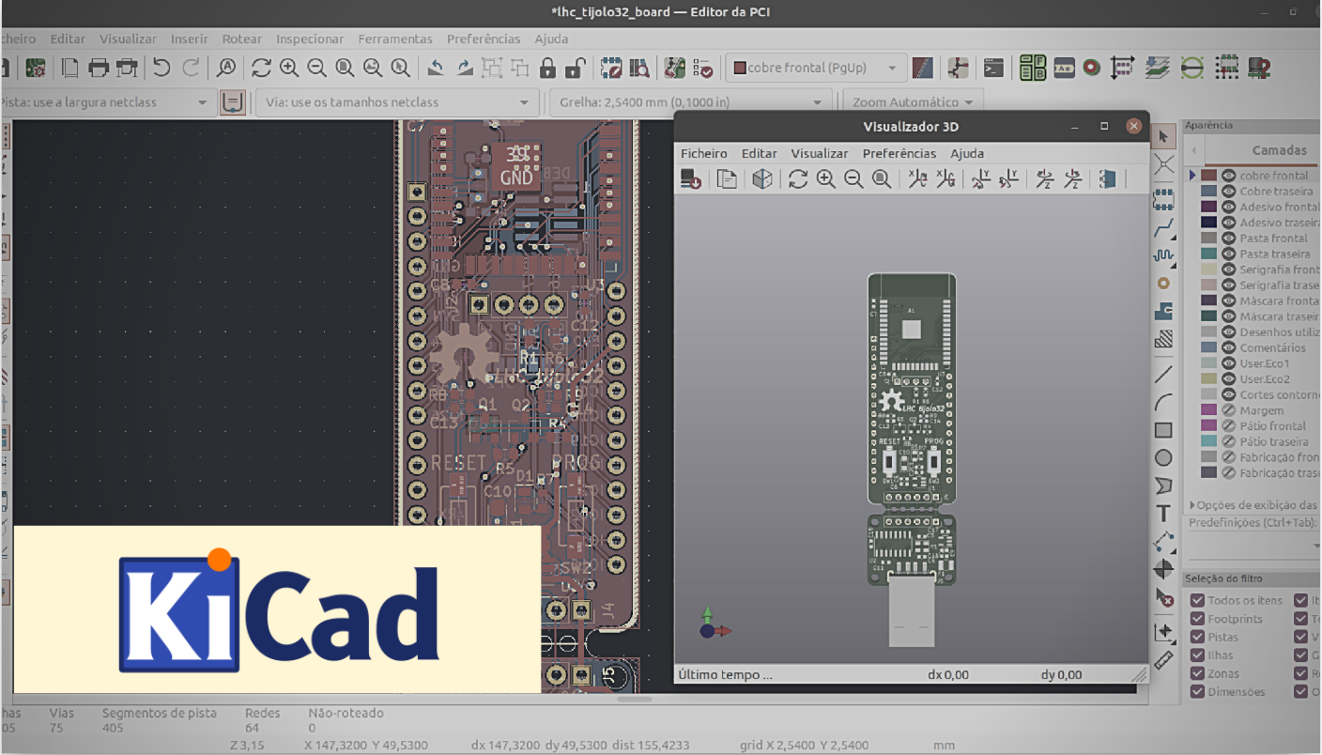The width and height of the screenshot is (1322, 755).
Task: Open Preferências menu in 3D viewer
Action: click(899, 153)
